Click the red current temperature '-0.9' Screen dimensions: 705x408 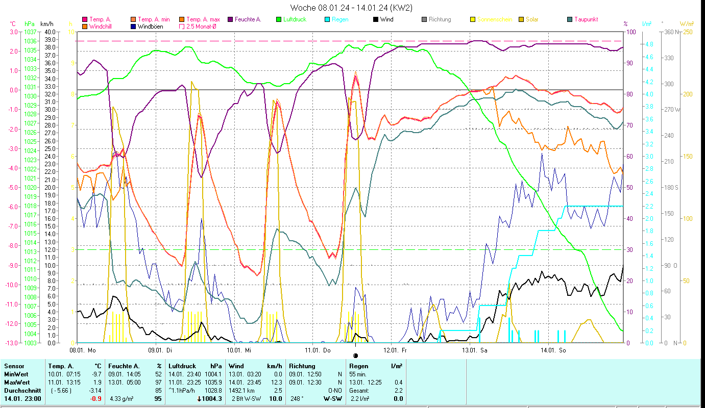(x=96, y=399)
